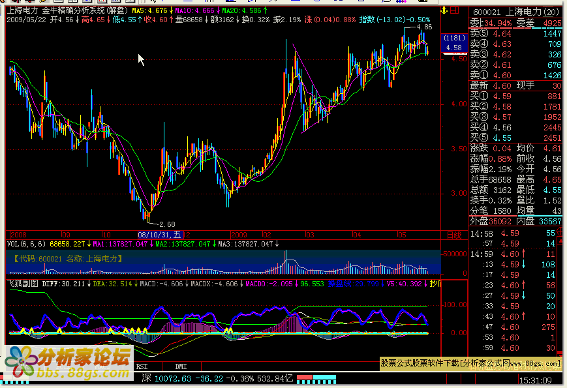567x388 pixels.
Task: Switch to the RSI indicator tab
Action: point(142,366)
